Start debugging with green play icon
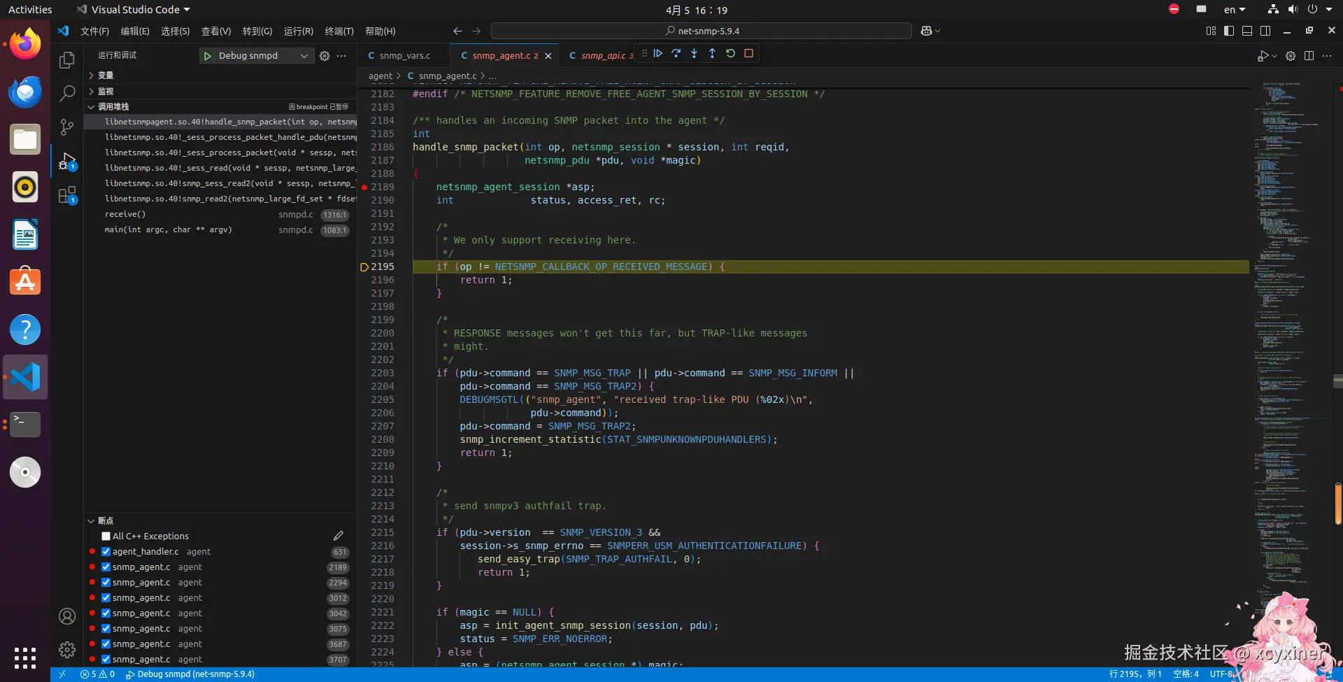Image resolution: width=1343 pixels, height=682 pixels. tap(207, 56)
